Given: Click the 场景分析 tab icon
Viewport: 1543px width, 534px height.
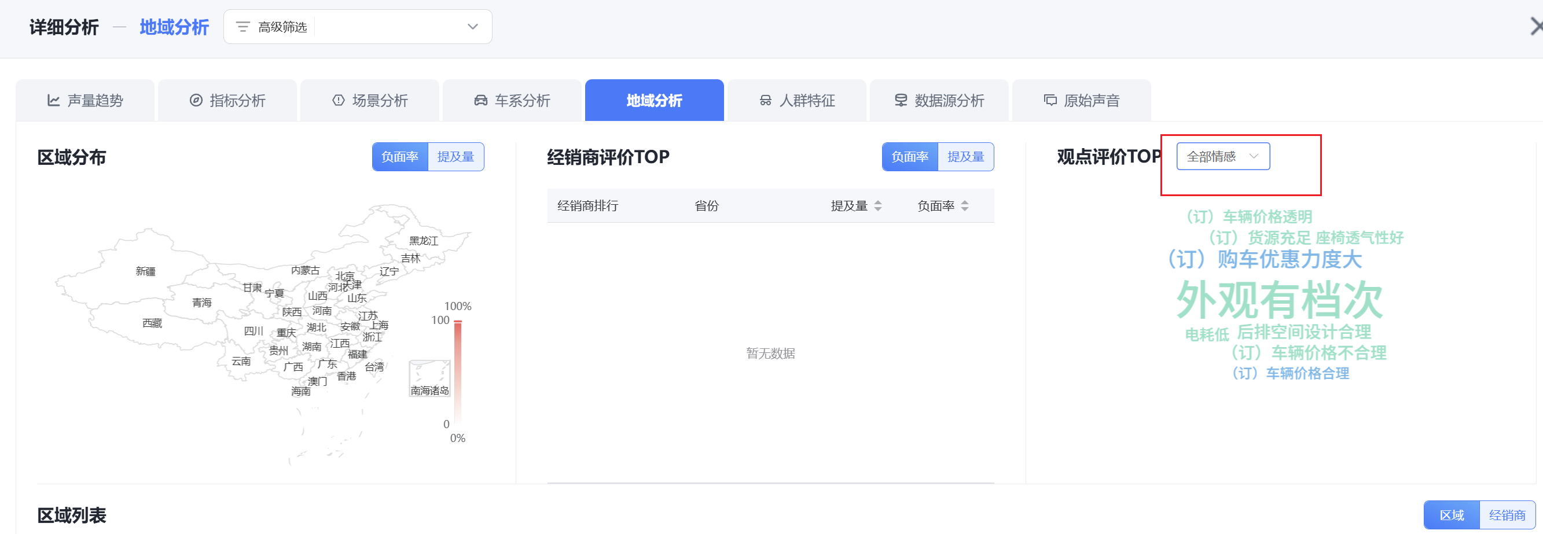Looking at the screenshot, I should pyautogui.click(x=339, y=101).
